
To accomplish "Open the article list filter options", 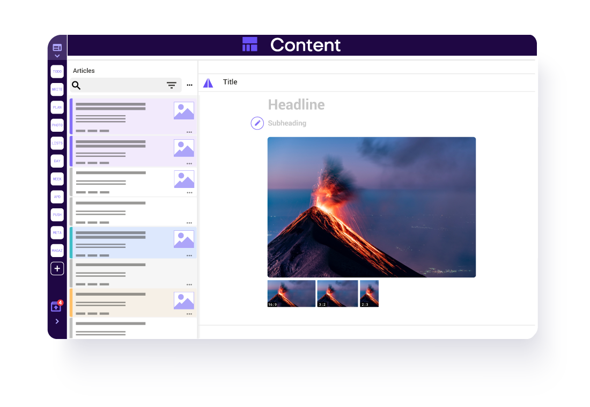I will click(x=171, y=85).
